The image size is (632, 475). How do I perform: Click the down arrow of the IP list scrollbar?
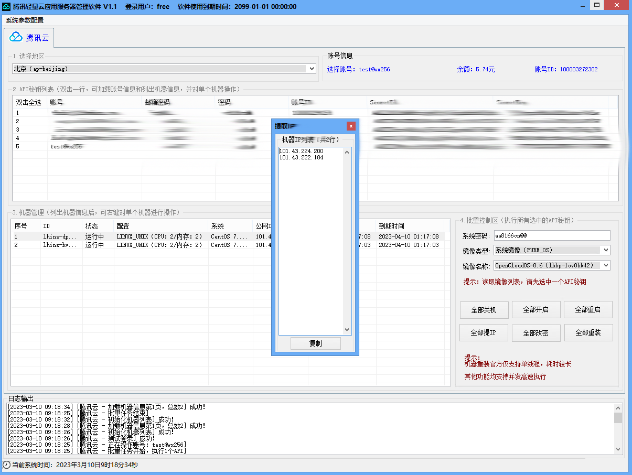pyautogui.click(x=347, y=330)
